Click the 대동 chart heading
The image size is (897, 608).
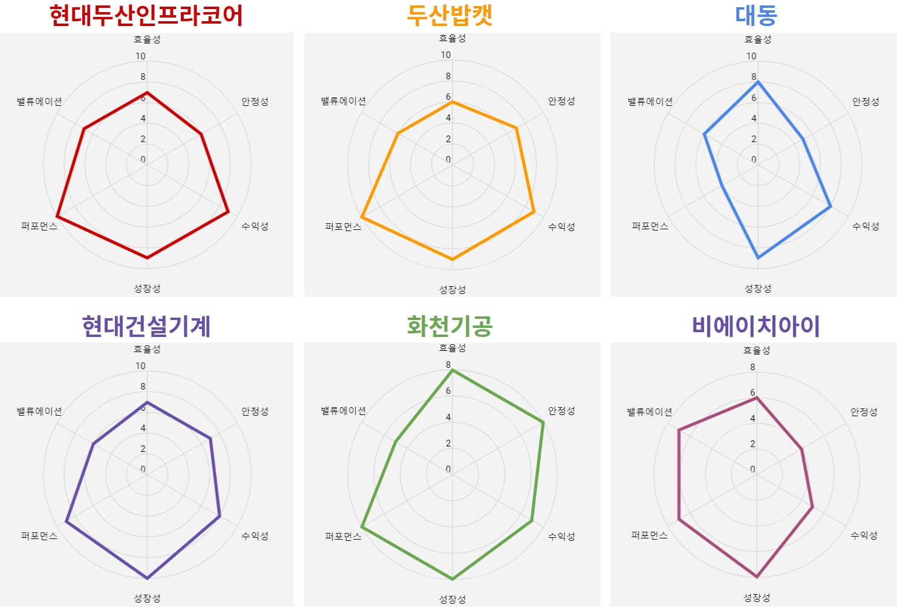[756, 16]
